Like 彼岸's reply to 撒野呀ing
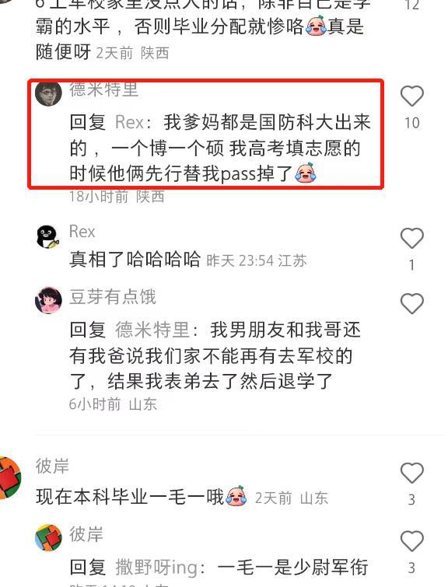Viewport: 448px width, 587px height. point(412,540)
